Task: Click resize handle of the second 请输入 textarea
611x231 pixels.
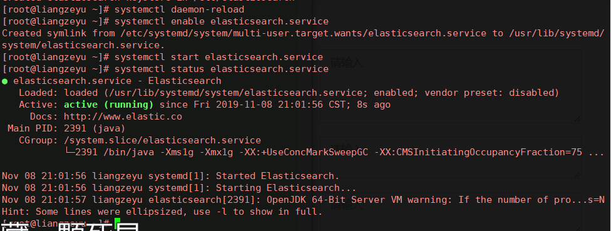Action: 577,175
